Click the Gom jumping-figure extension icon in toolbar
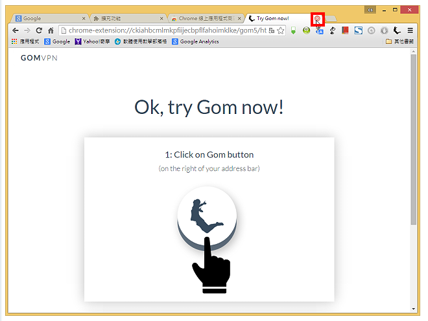 [397, 30]
